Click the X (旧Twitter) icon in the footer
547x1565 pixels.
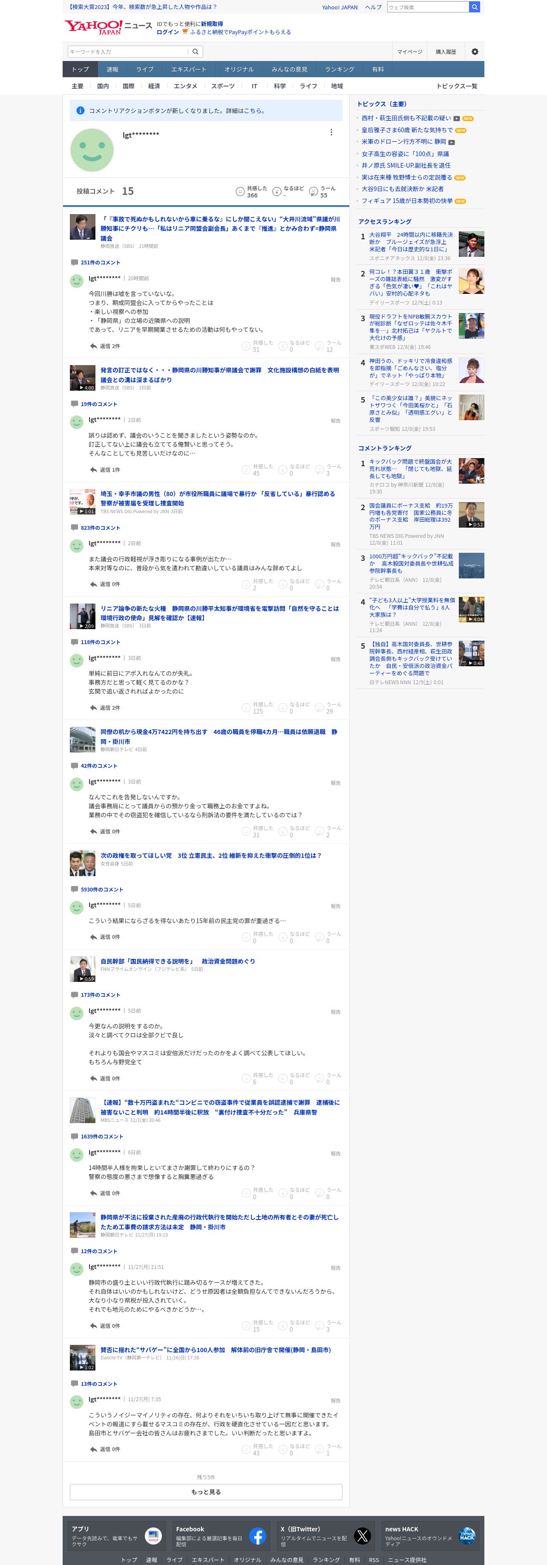(x=363, y=1536)
